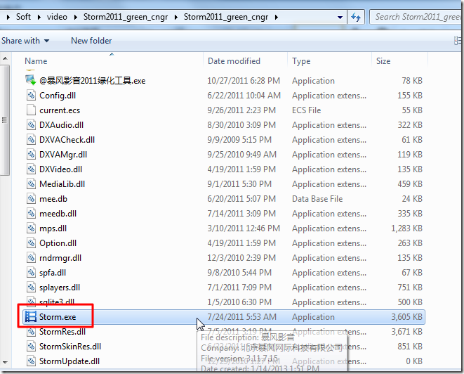
Task: Go to first Storm2011_green_cngr breadcrumb folder
Action: pos(126,17)
